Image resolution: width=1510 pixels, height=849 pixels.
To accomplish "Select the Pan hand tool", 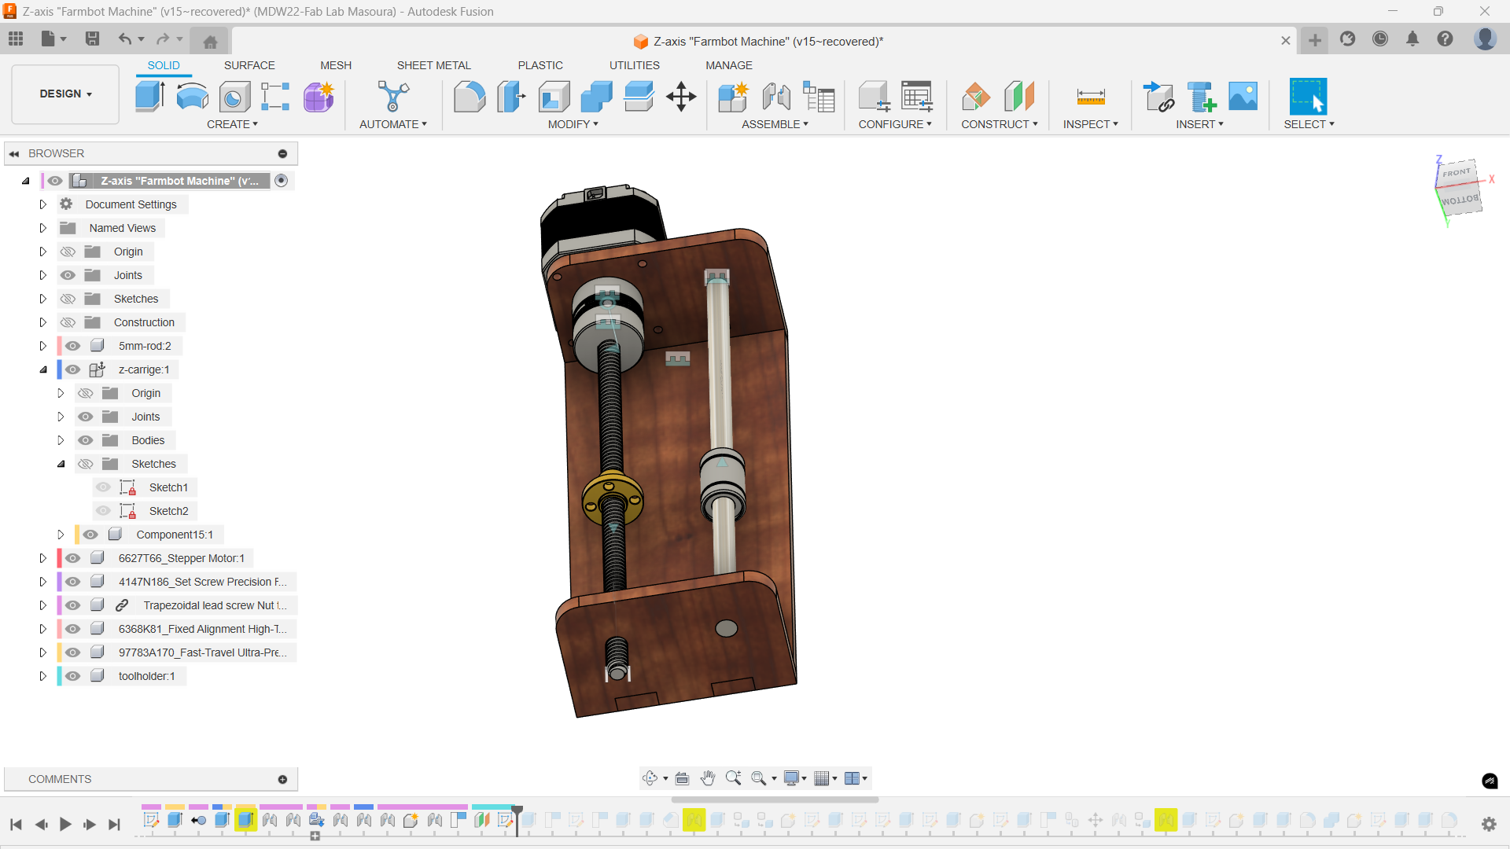I will click(708, 778).
